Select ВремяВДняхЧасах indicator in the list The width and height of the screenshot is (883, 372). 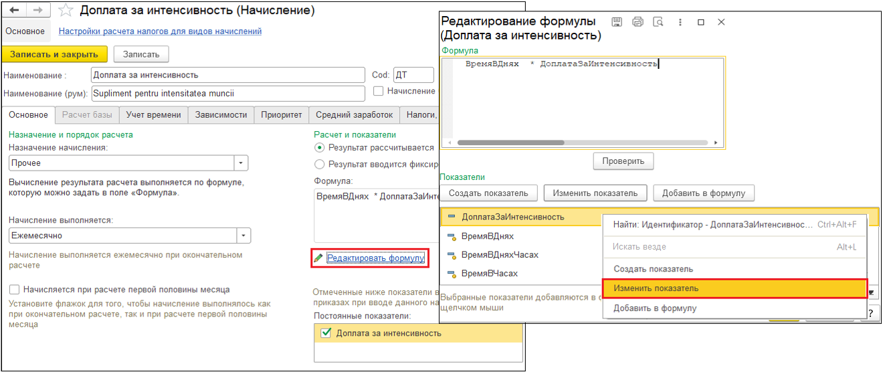pyautogui.click(x=499, y=255)
